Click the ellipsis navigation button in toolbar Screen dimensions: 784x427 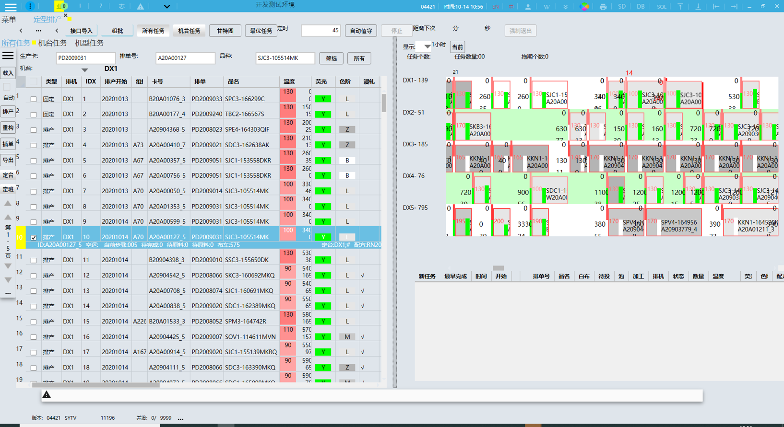pos(38,31)
